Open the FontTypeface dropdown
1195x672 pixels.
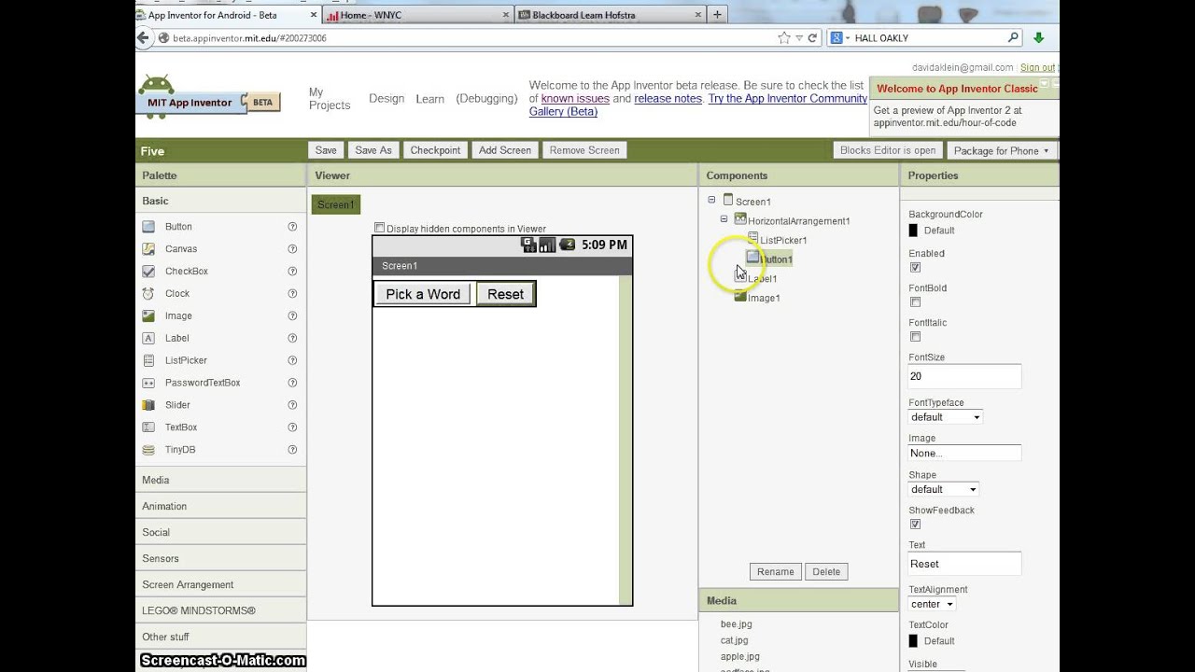pos(946,417)
